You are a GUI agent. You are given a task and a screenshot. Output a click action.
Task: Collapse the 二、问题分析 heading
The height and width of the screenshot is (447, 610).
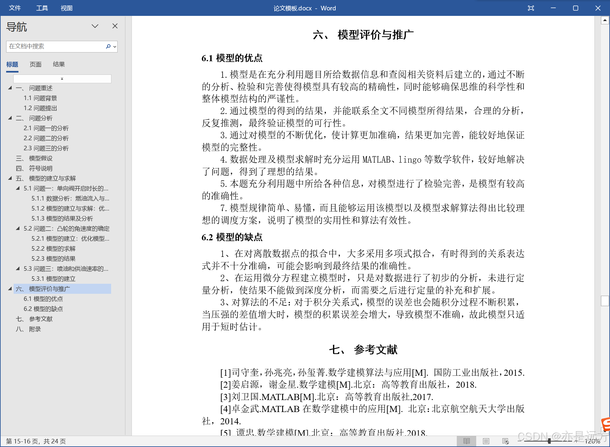point(10,118)
